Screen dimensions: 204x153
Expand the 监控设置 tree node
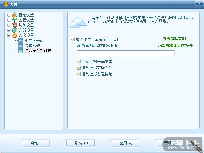point(9,20)
